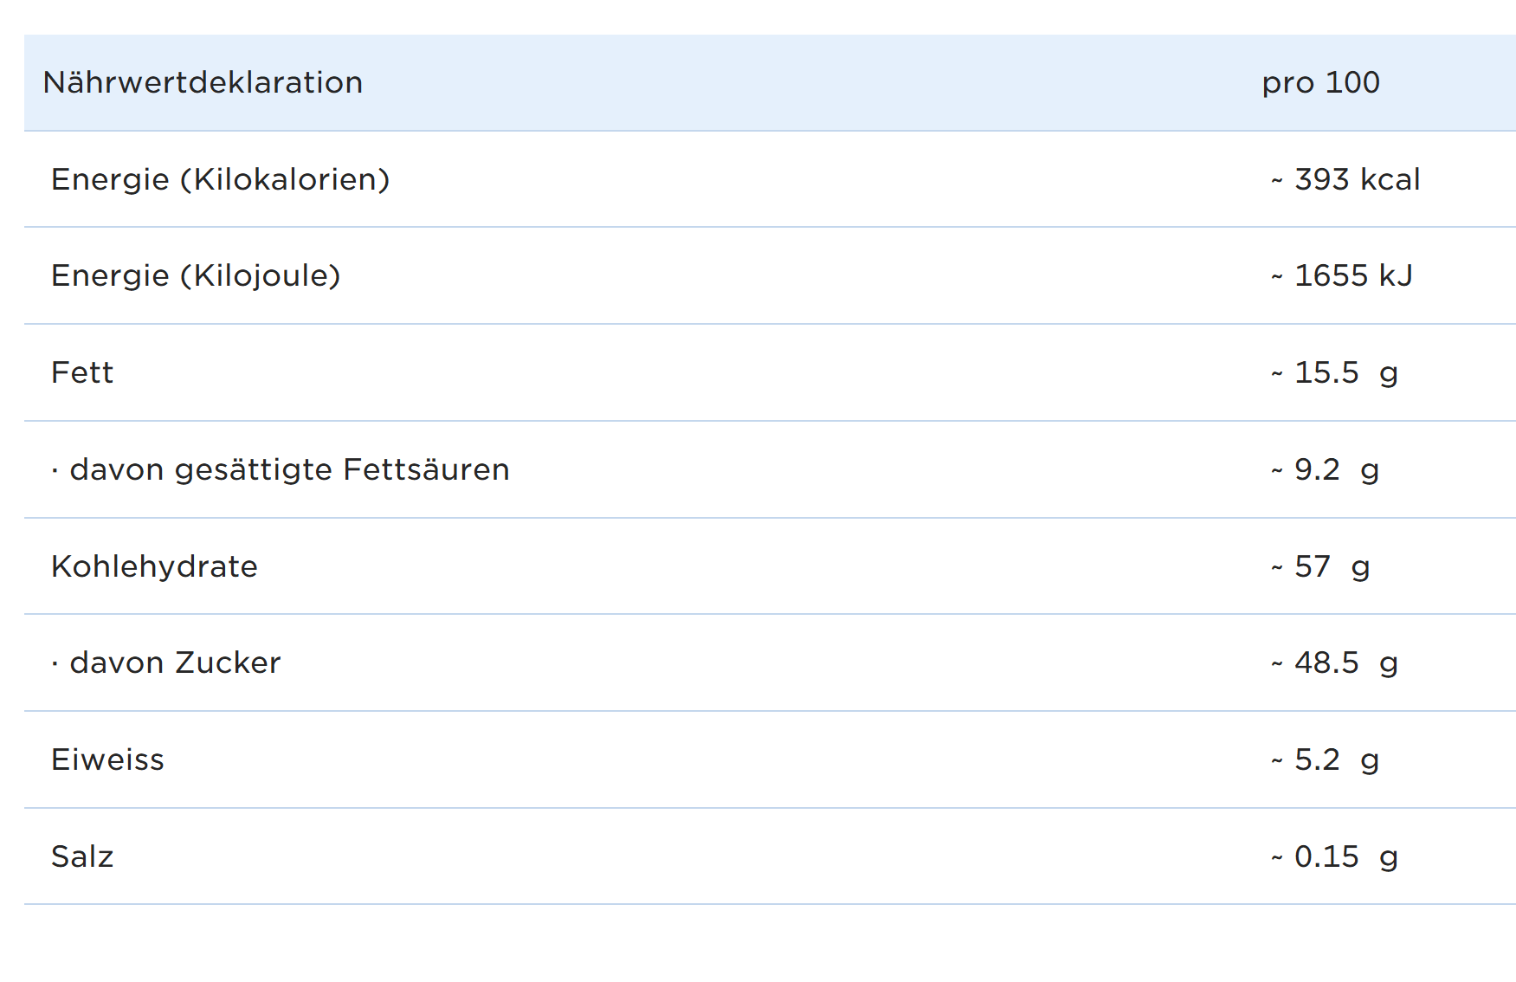Select the Energie (Kilojoule) row label
Image resolution: width=1516 pixels, height=982 pixels.
196,276
